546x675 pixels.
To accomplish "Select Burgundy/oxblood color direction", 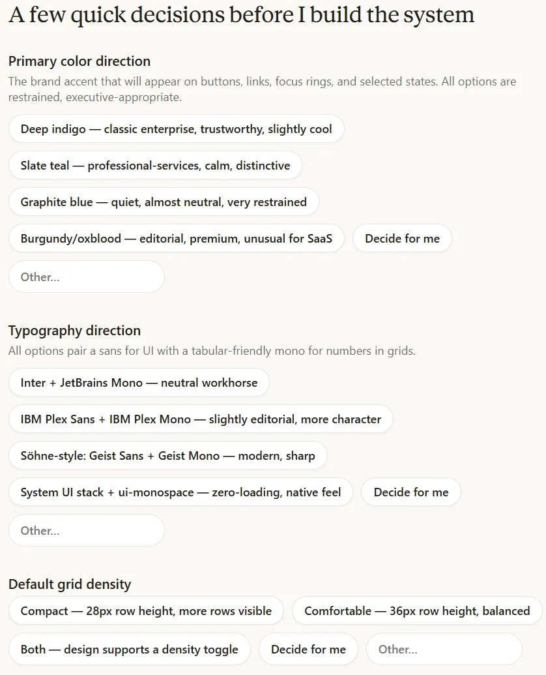I will [177, 239].
